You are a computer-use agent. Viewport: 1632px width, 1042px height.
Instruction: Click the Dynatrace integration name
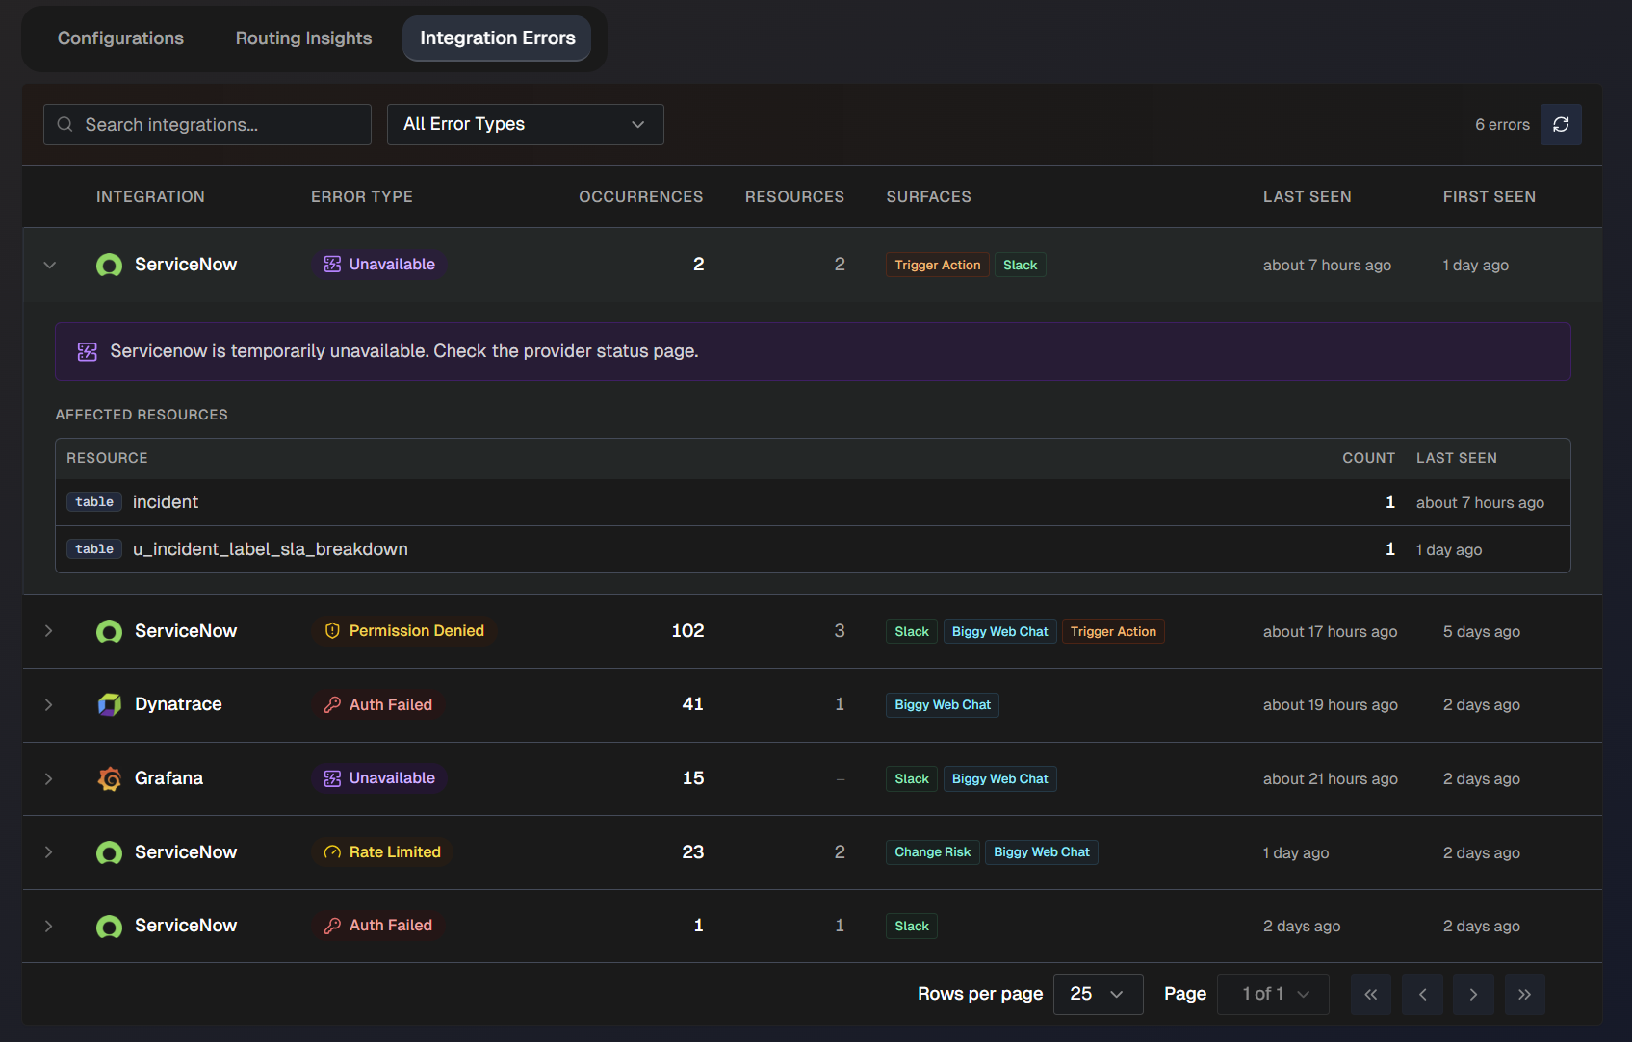[178, 704]
